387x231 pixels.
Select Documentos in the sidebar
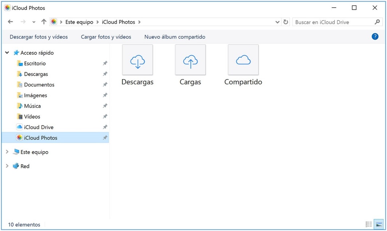(x=39, y=84)
